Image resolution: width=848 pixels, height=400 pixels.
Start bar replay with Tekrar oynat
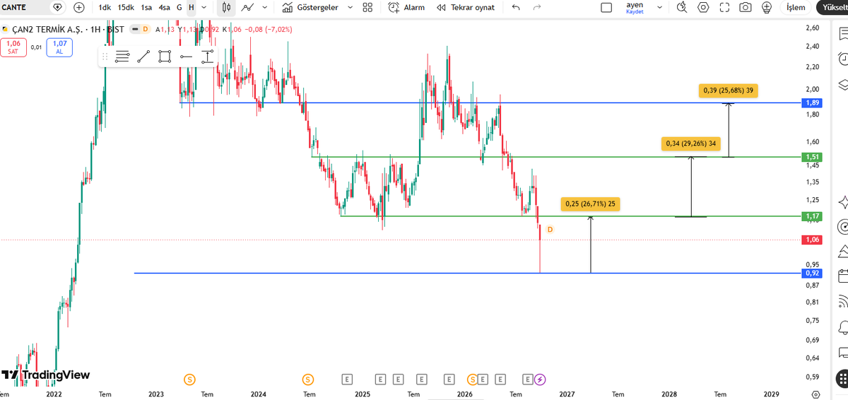(x=465, y=7)
